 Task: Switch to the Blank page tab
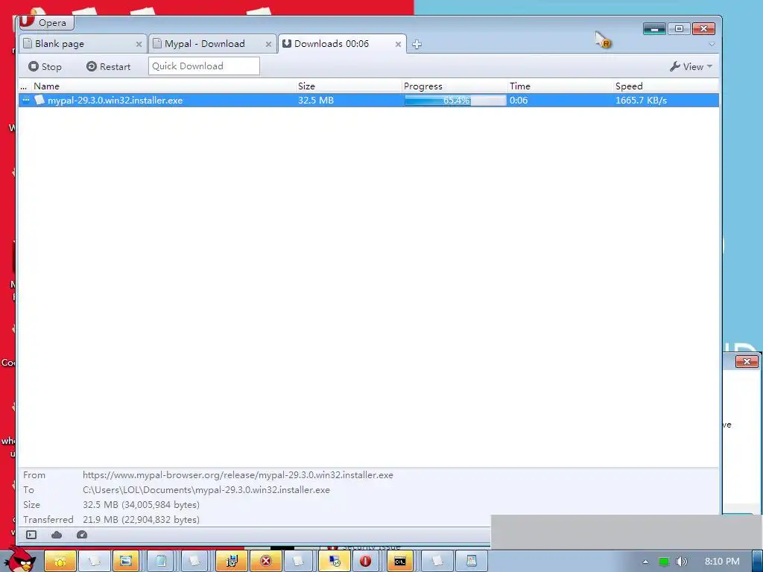(x=83, y=44)
